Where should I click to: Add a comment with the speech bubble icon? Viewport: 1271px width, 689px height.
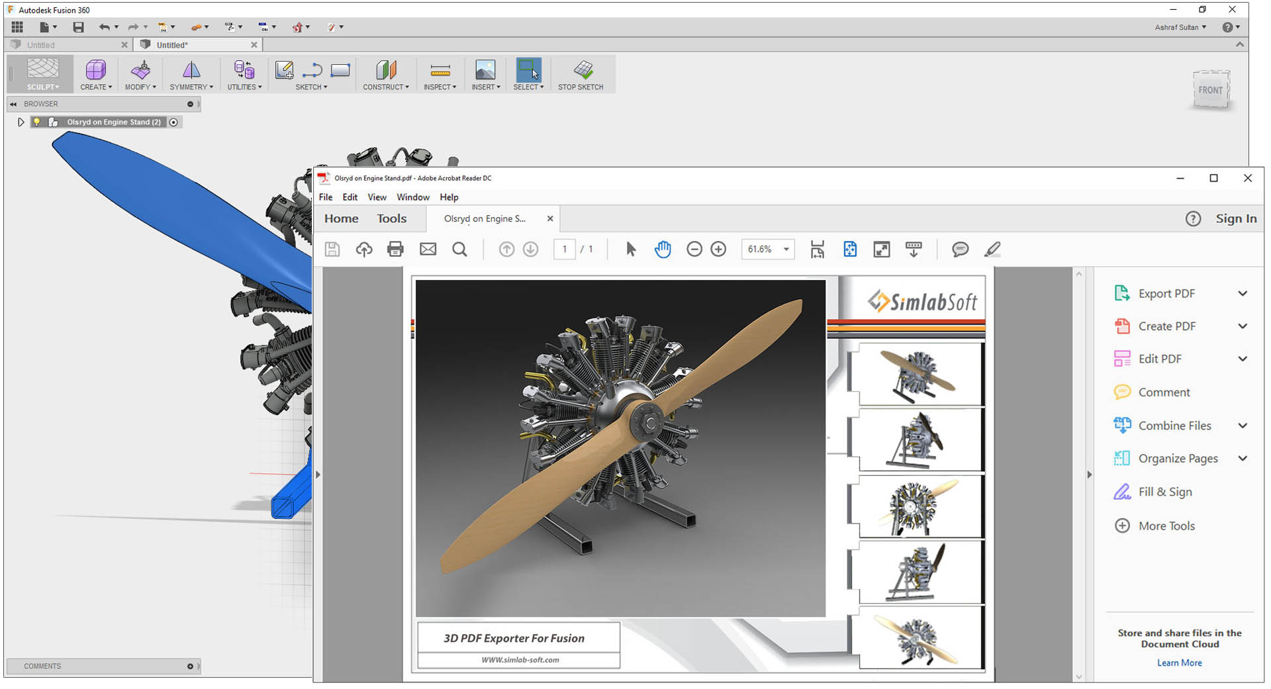[960, 249]
